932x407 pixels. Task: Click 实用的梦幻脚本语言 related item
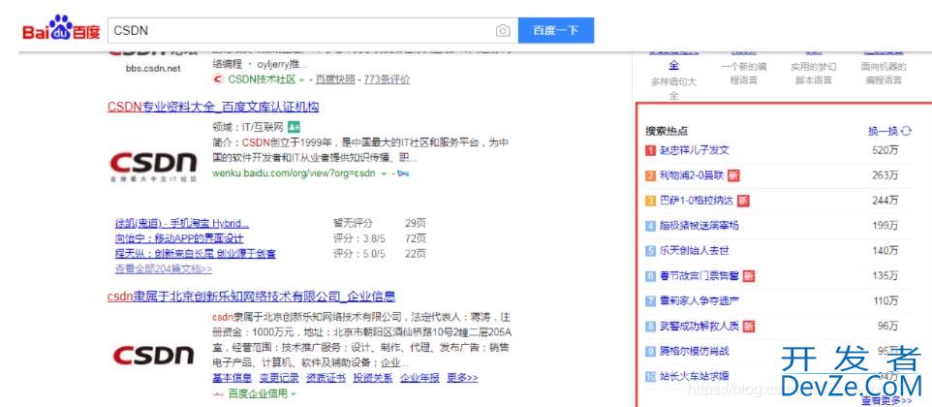[813, 73]
